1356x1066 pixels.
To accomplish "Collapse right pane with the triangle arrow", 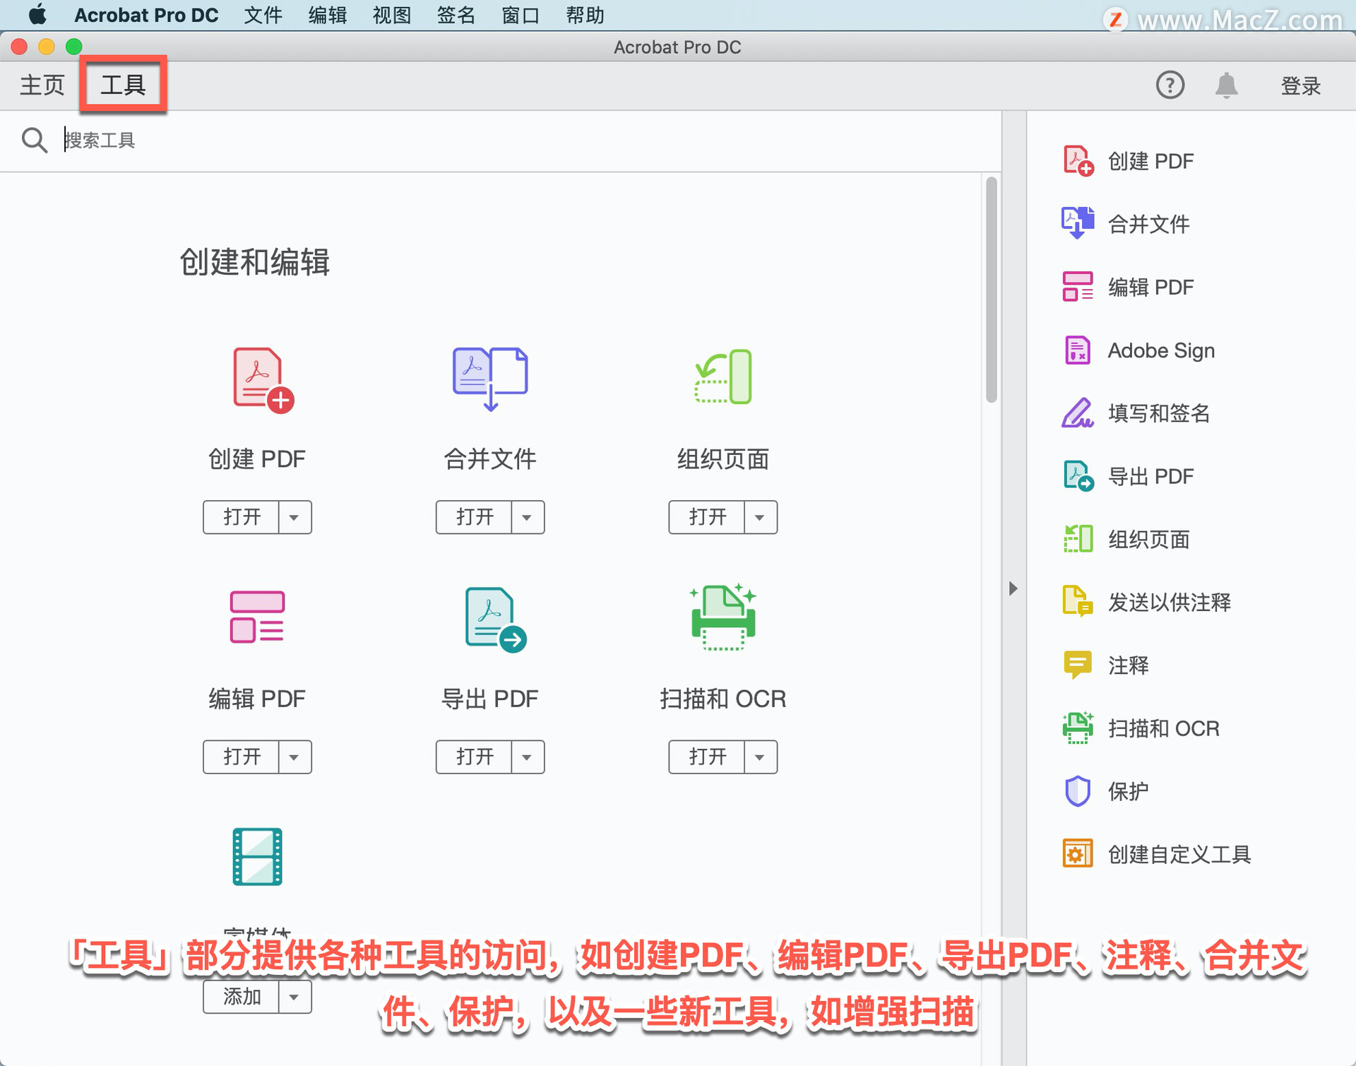I will [x=1013, y=588].
